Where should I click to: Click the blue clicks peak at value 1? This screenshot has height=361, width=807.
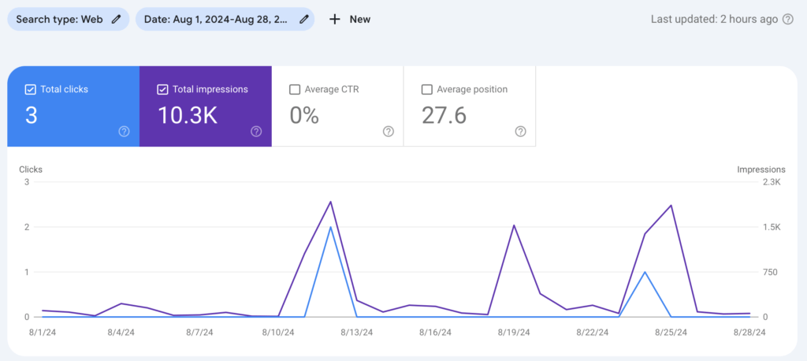point(645,272)
